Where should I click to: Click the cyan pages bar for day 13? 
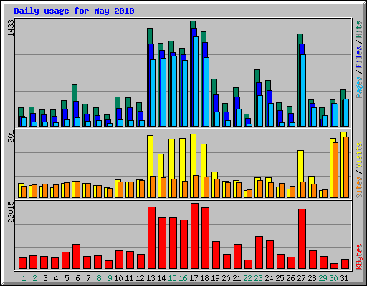[x=153, y=93]
